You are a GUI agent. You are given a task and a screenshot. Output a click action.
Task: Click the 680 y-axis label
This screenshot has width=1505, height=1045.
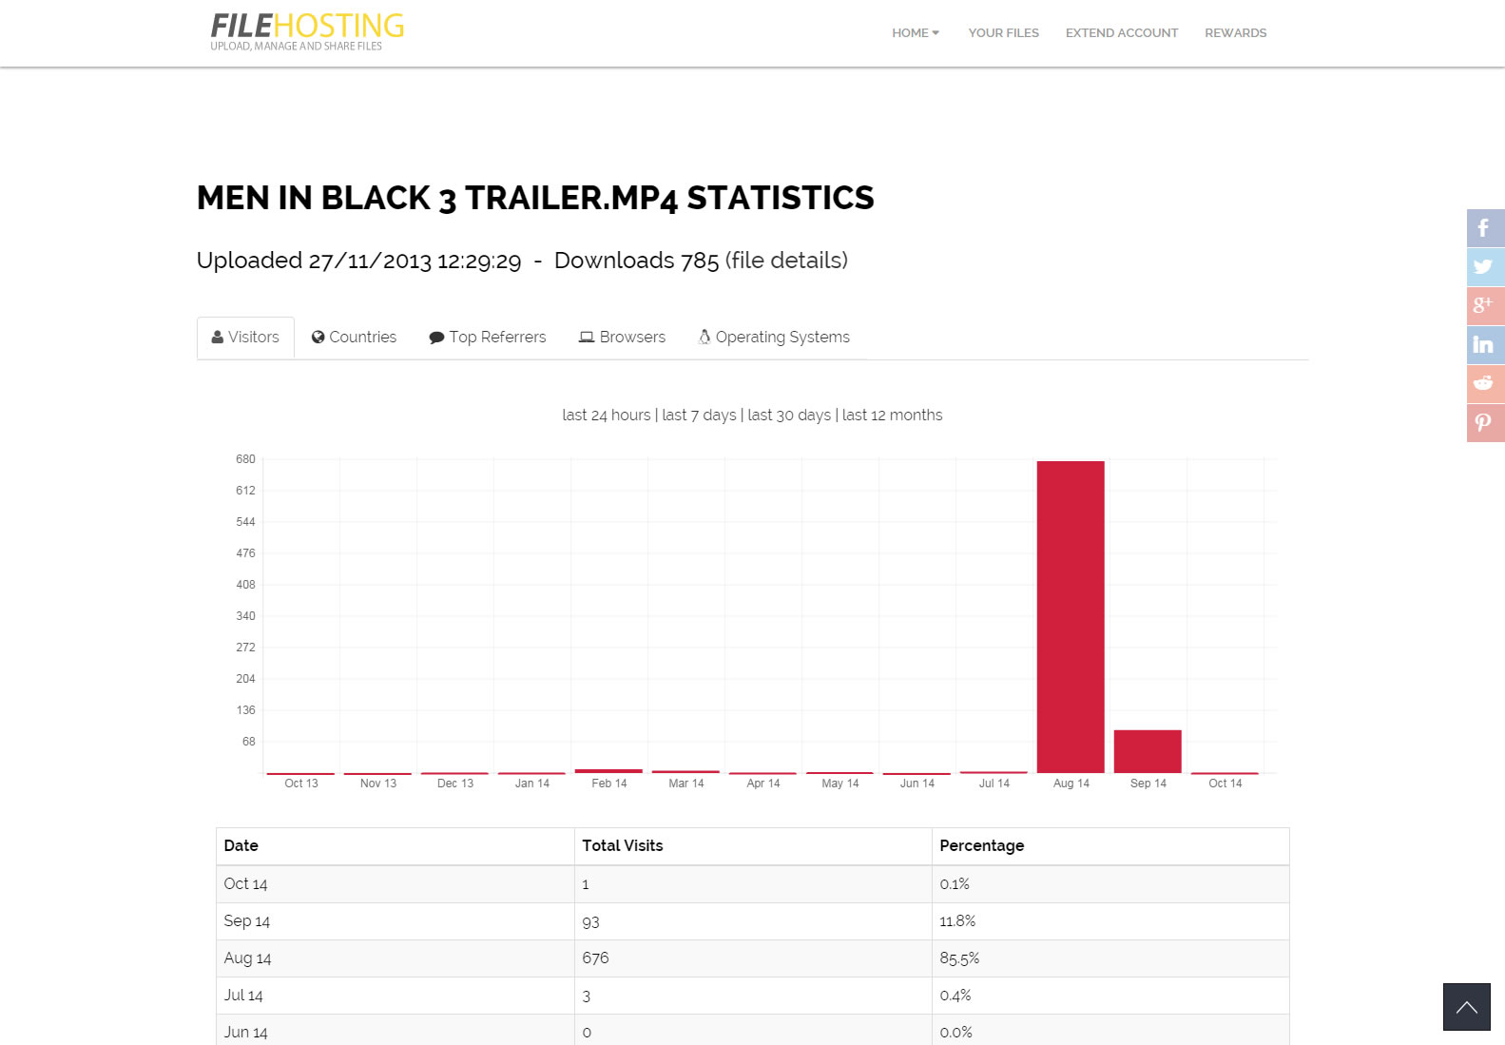pos(245,459)
